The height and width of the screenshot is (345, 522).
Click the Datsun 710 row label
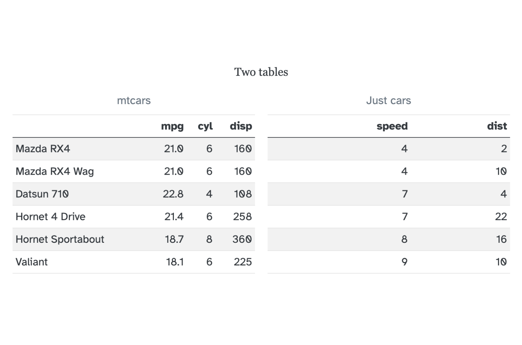[x=42, y=194]
